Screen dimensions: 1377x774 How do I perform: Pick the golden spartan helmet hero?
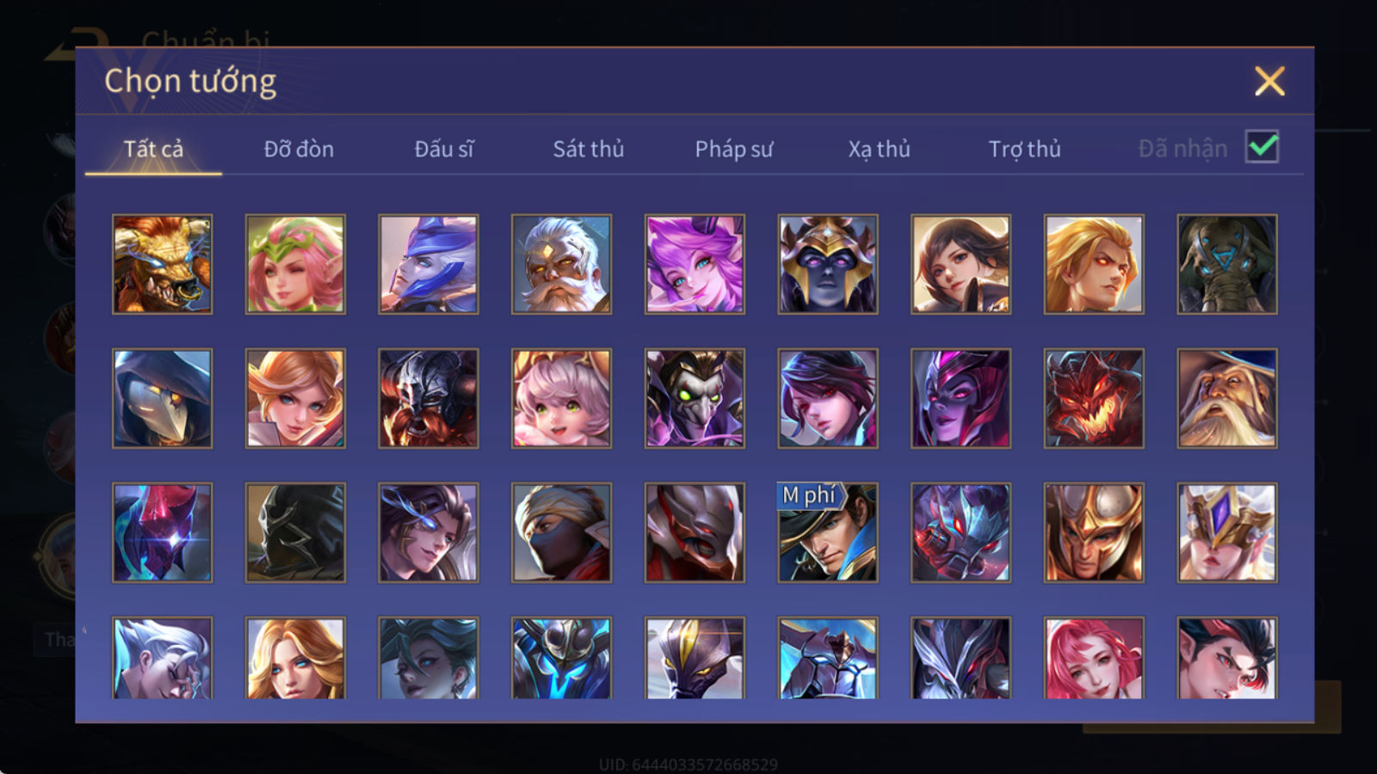coord(1094,532)
